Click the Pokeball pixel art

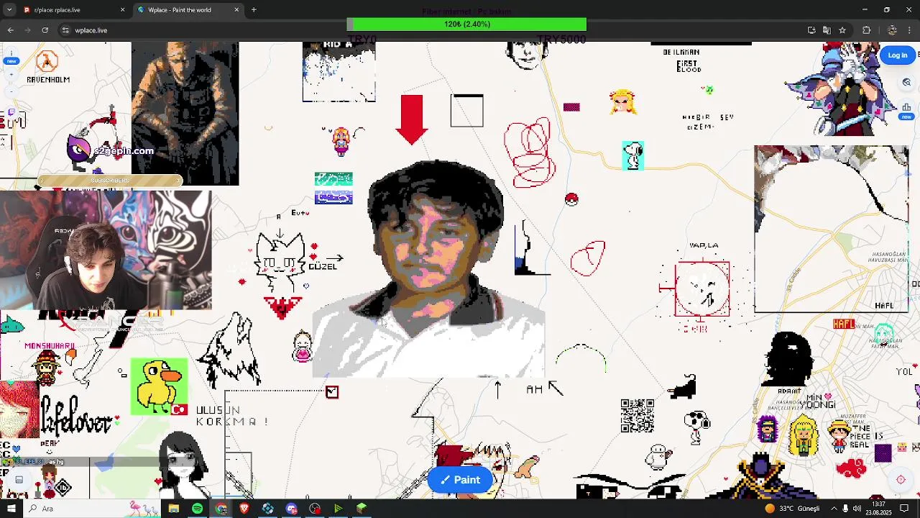[x=571, y=200]
